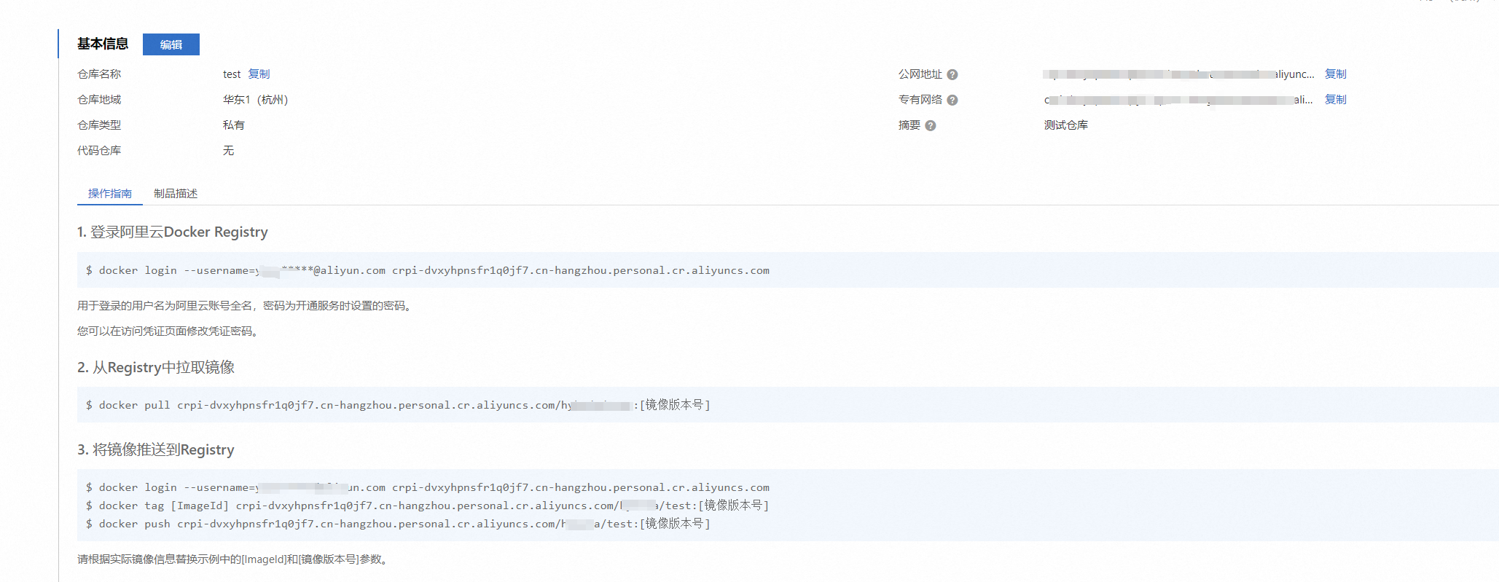Select the note about replacing [ImageId] parameters

click(234, 559)
